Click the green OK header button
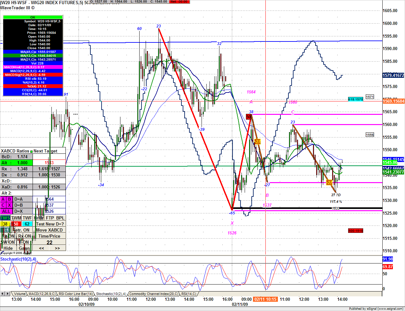The height and width of the screenshot is (311, 405). (33, 17)
